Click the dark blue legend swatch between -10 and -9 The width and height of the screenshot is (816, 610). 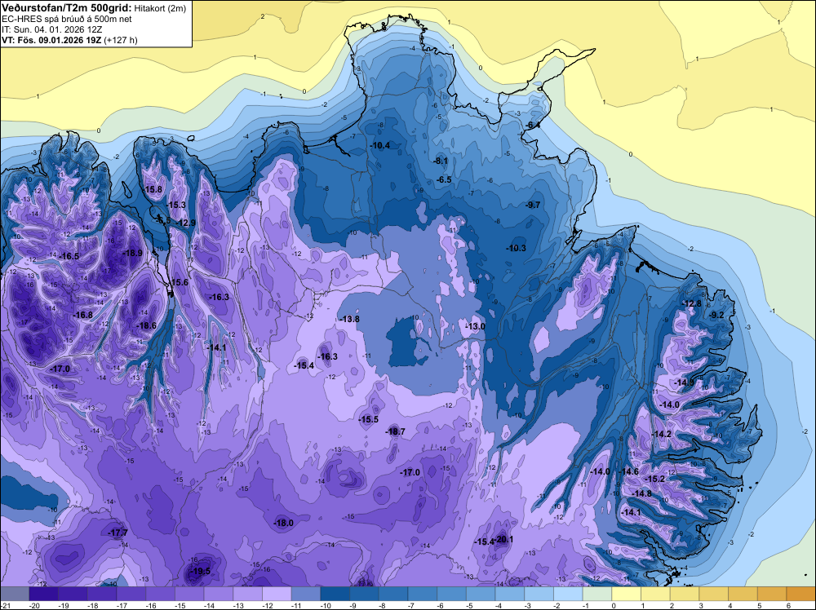coord(335,594)
